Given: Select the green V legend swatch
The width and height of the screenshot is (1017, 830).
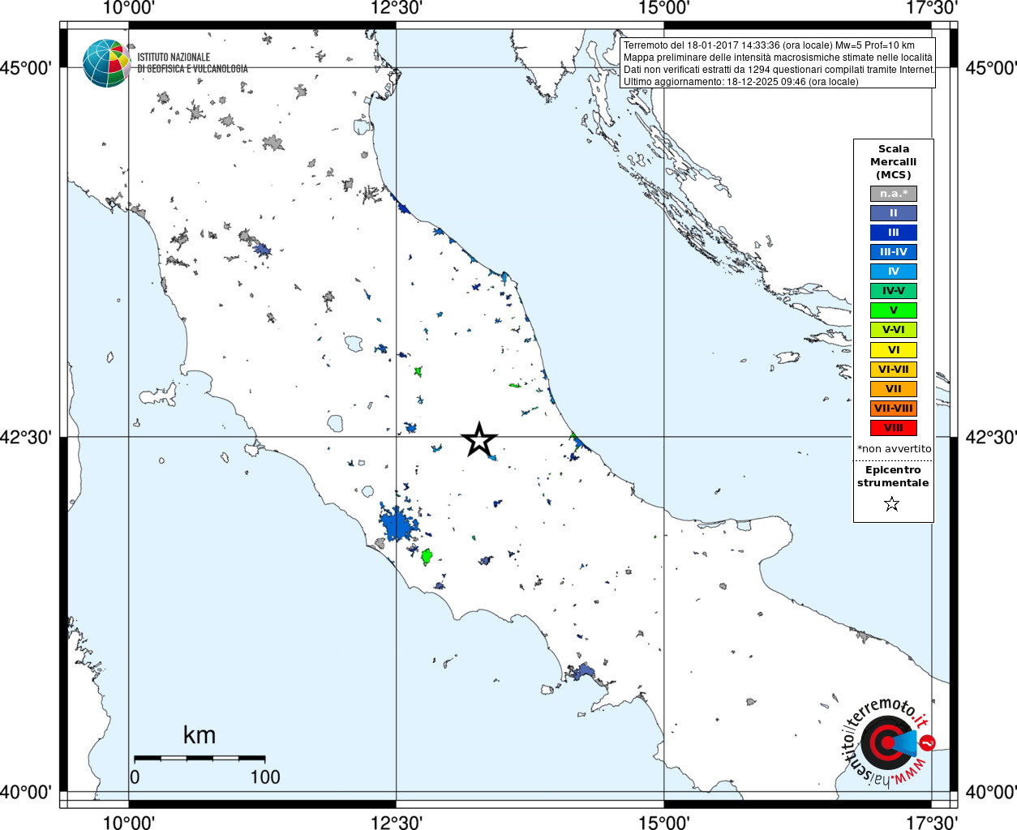Looking at the screenshot, I should click(x=894, y=310).
